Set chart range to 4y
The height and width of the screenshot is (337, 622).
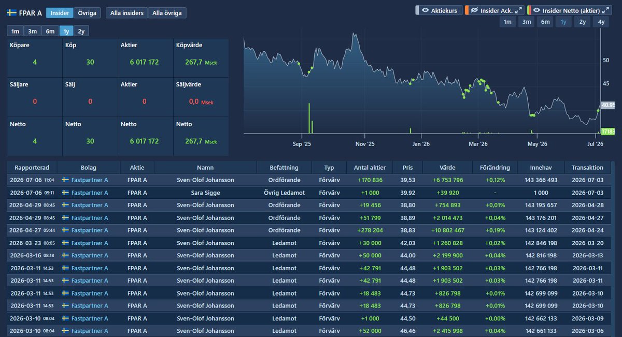pos(601,22)
